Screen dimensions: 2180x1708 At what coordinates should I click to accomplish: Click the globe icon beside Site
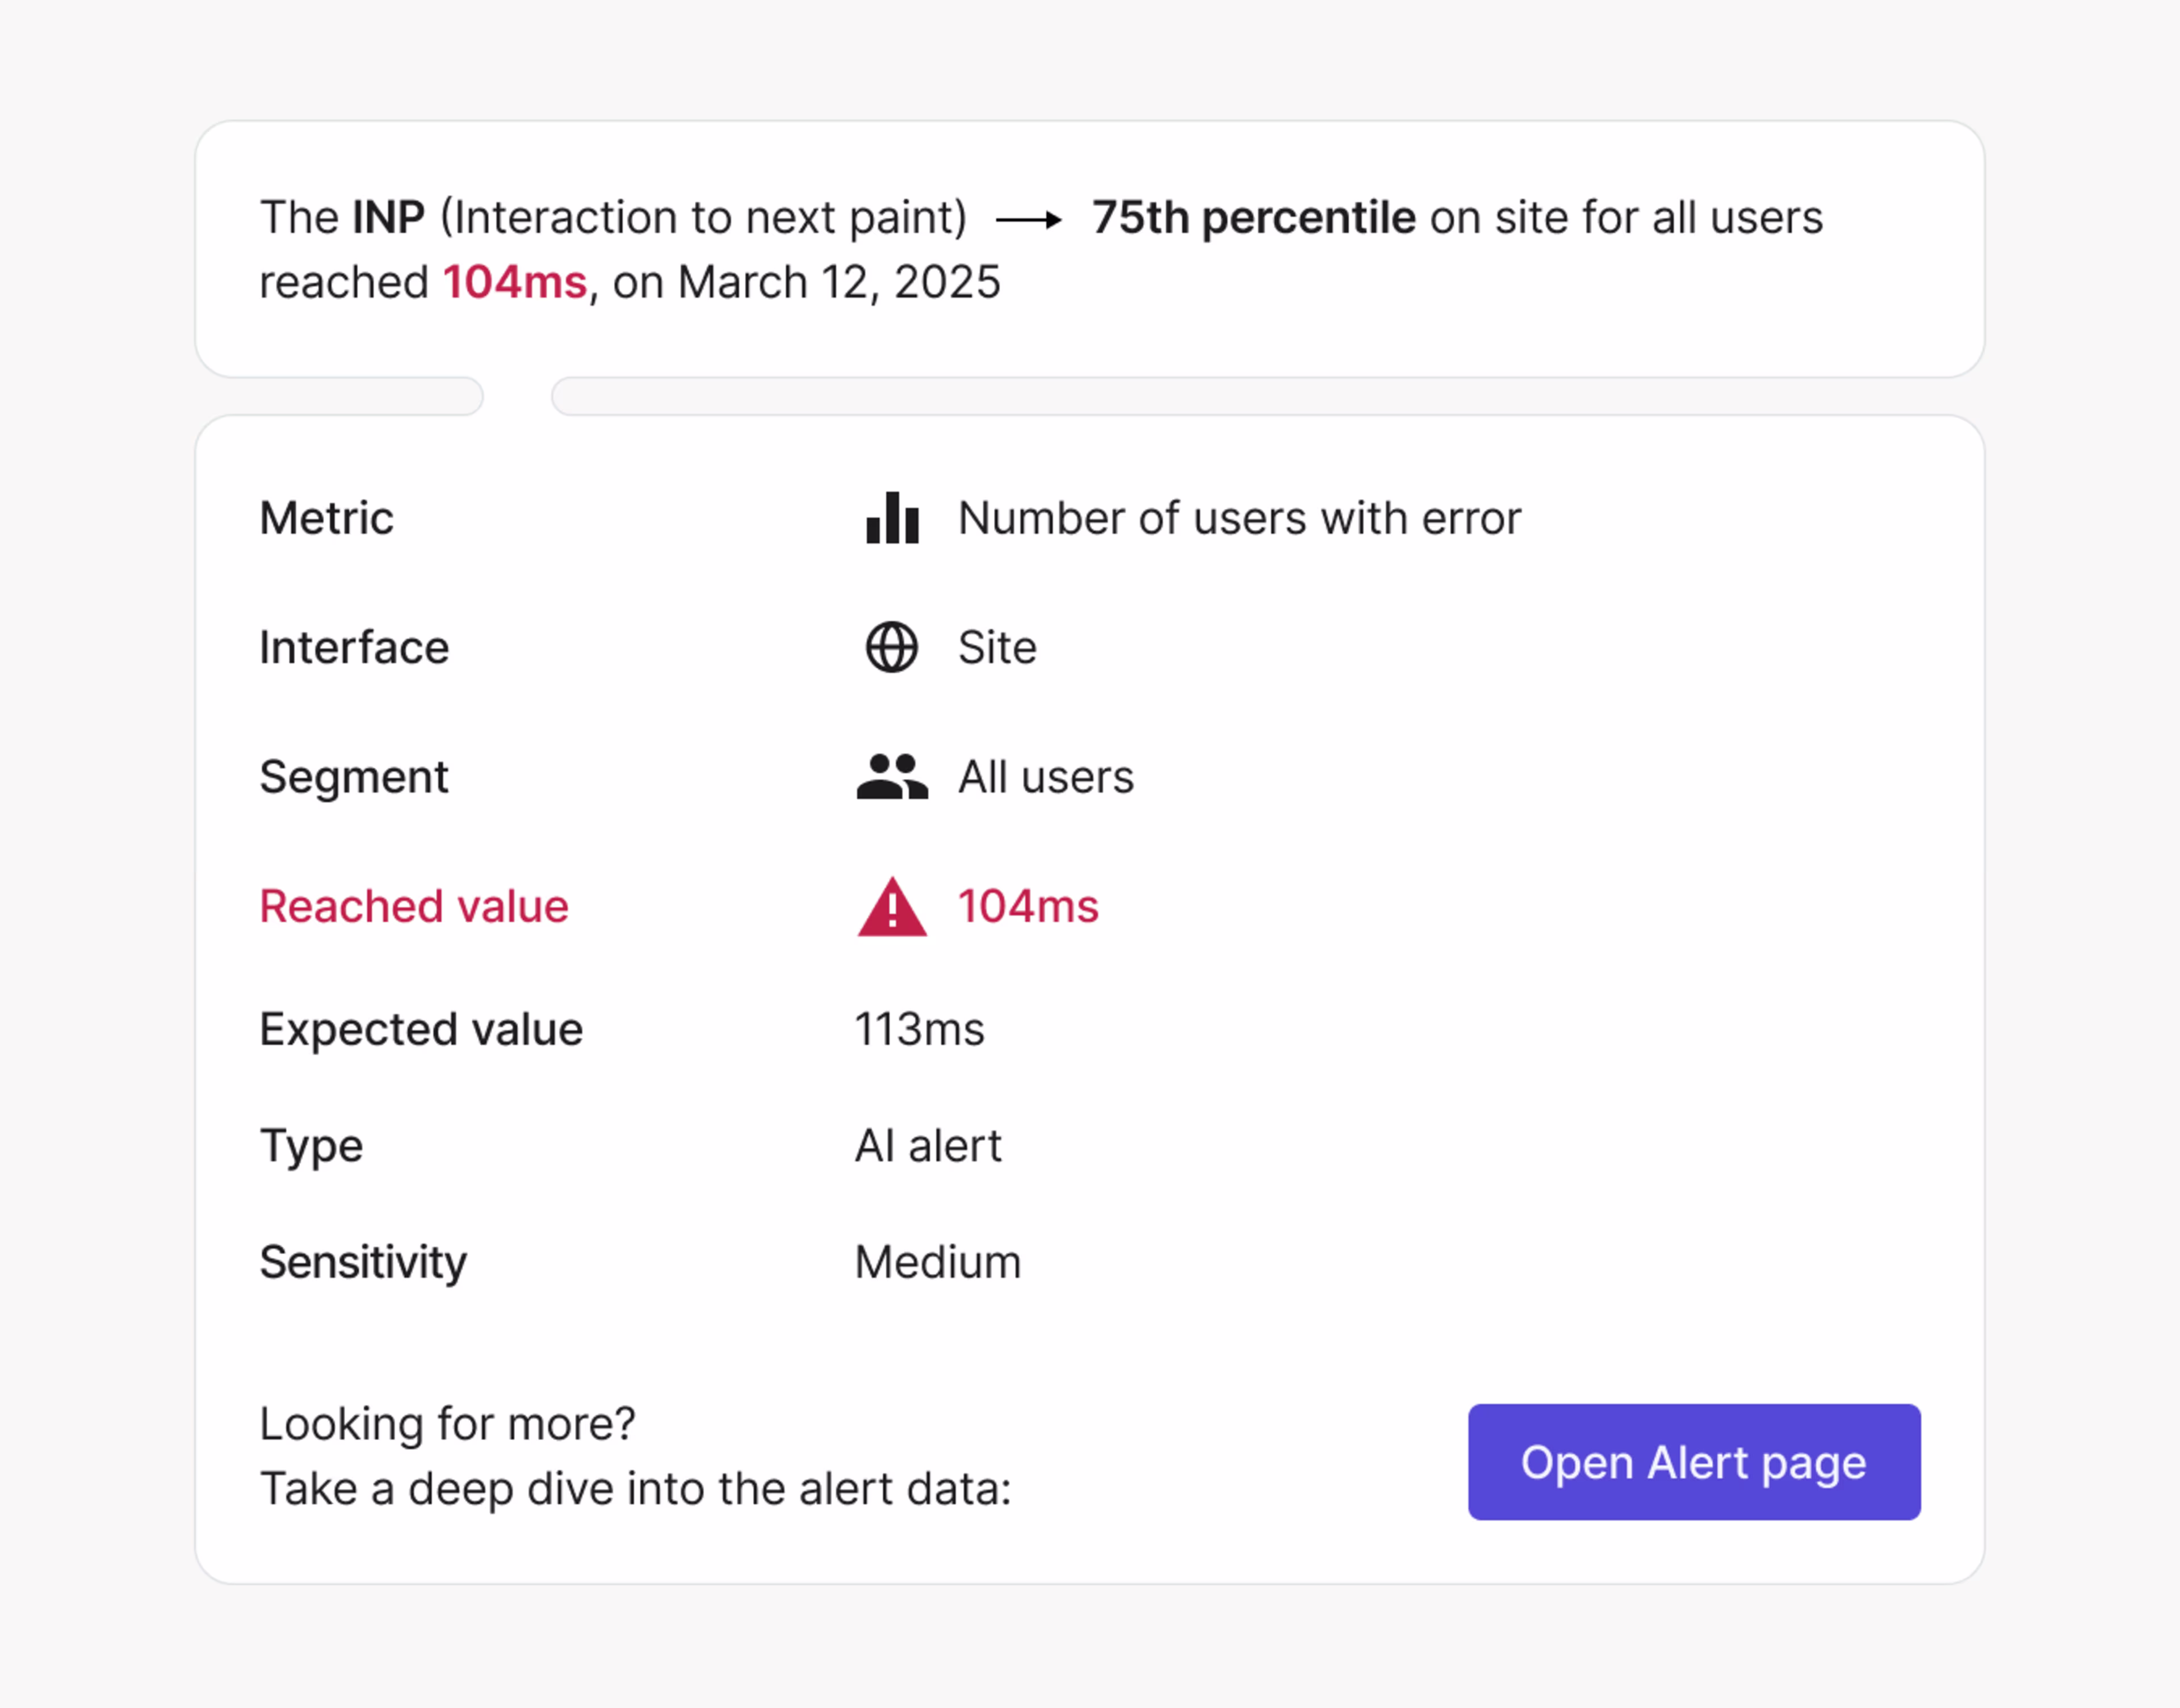coord(892,647)
